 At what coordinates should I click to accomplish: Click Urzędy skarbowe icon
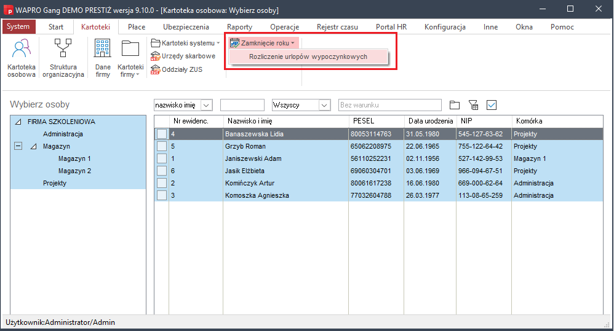pos(156,56)
